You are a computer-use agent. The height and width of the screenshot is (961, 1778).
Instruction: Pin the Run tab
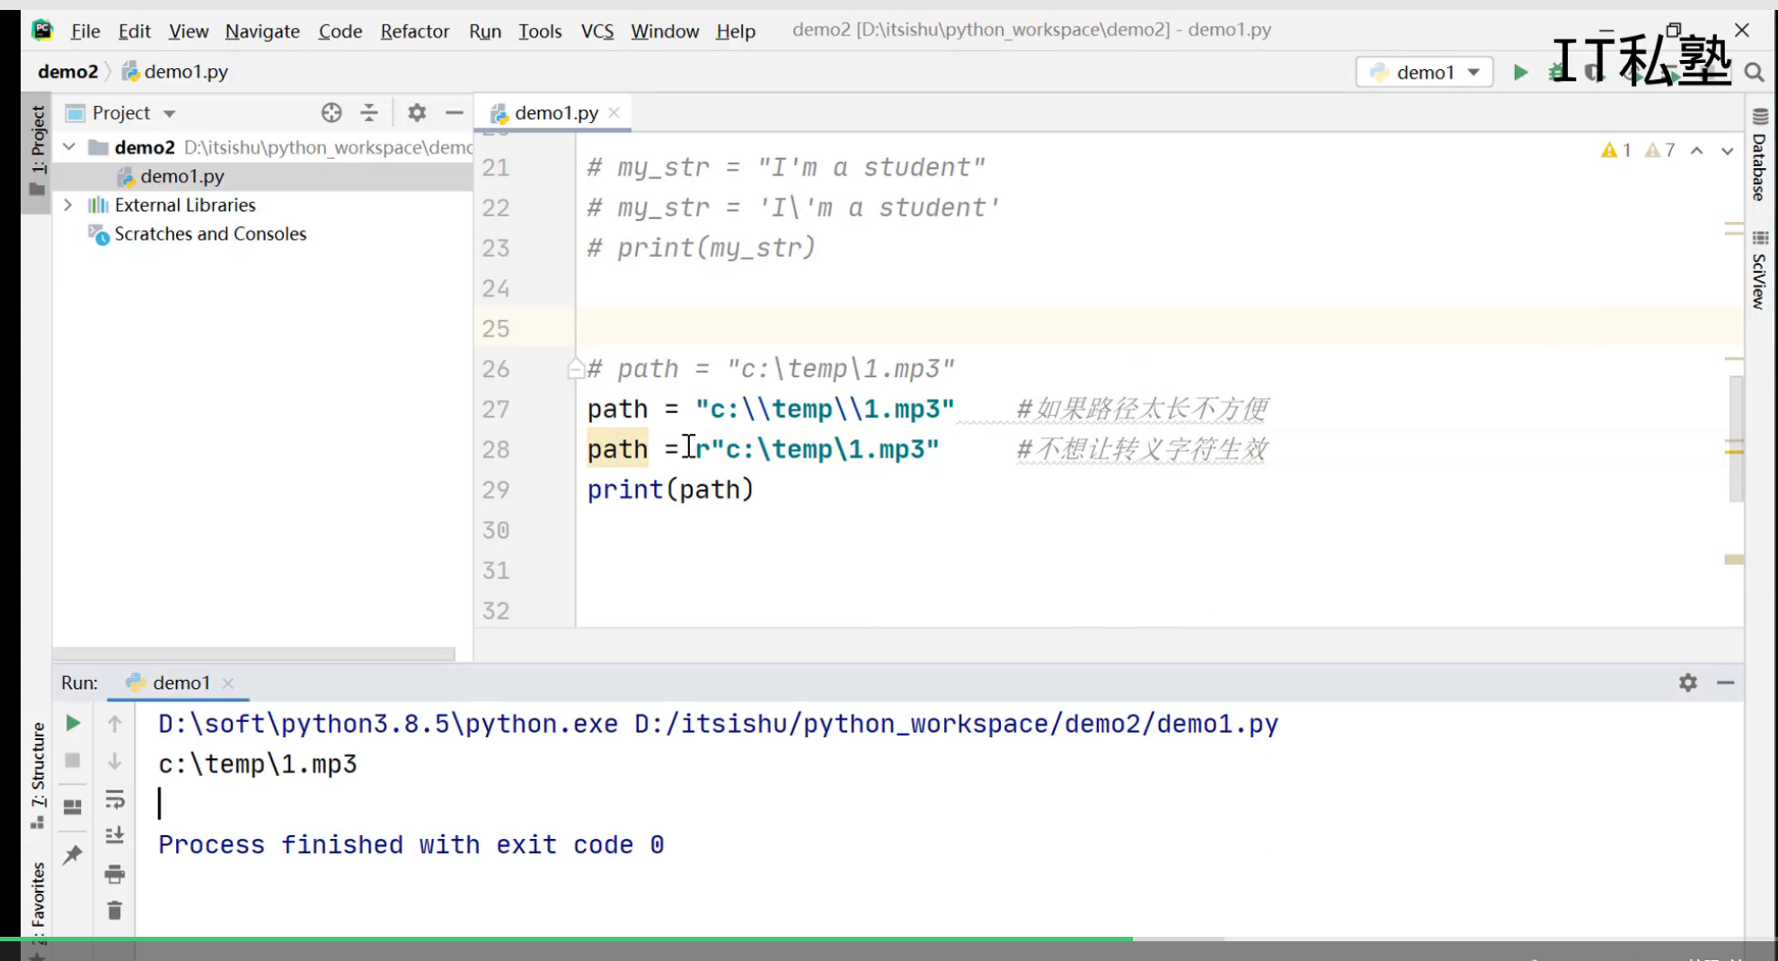pyautogui.click(x=73, y=854)
